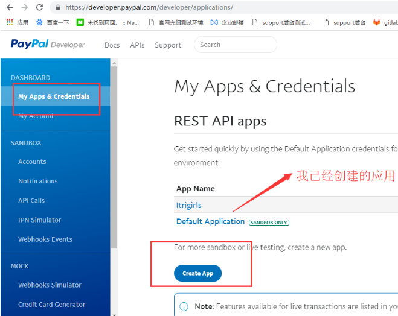Open the 百度一下 bookmark
Image resolution: width=398 pixels, height=316 pixels.
coord(53,22)
